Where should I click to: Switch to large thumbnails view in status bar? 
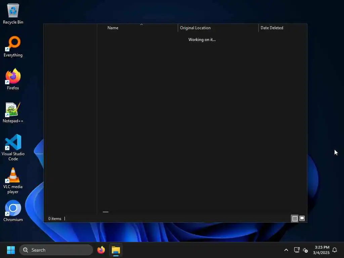[302, 218]
